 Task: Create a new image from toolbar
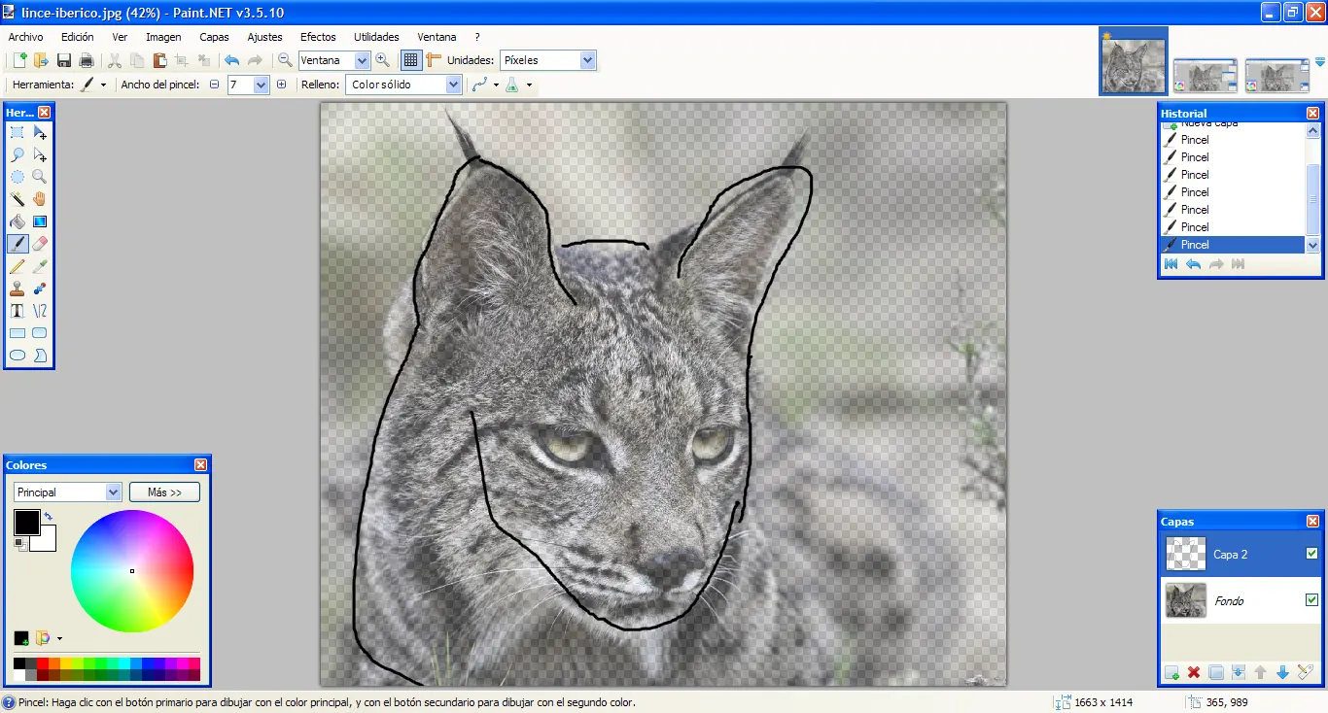point(19,60)
